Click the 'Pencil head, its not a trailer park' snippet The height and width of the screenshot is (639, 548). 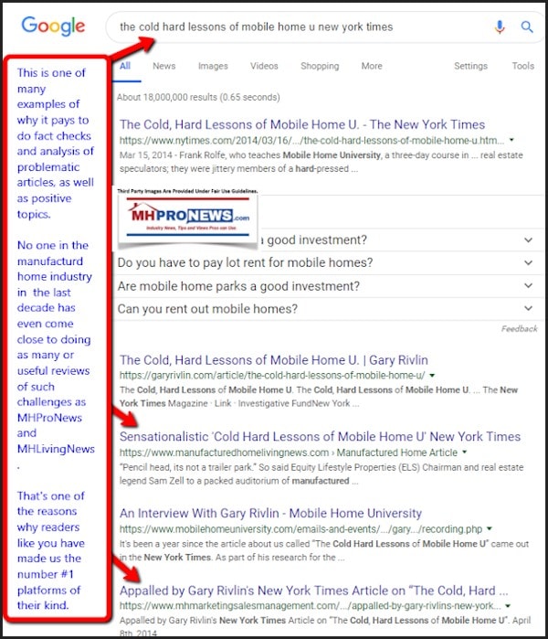321,474
